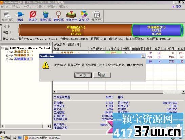The image size is (185, 140).
Task: Confirm activation with 是(Y) button
Action: pyautogui.click(x=83, y=75)
